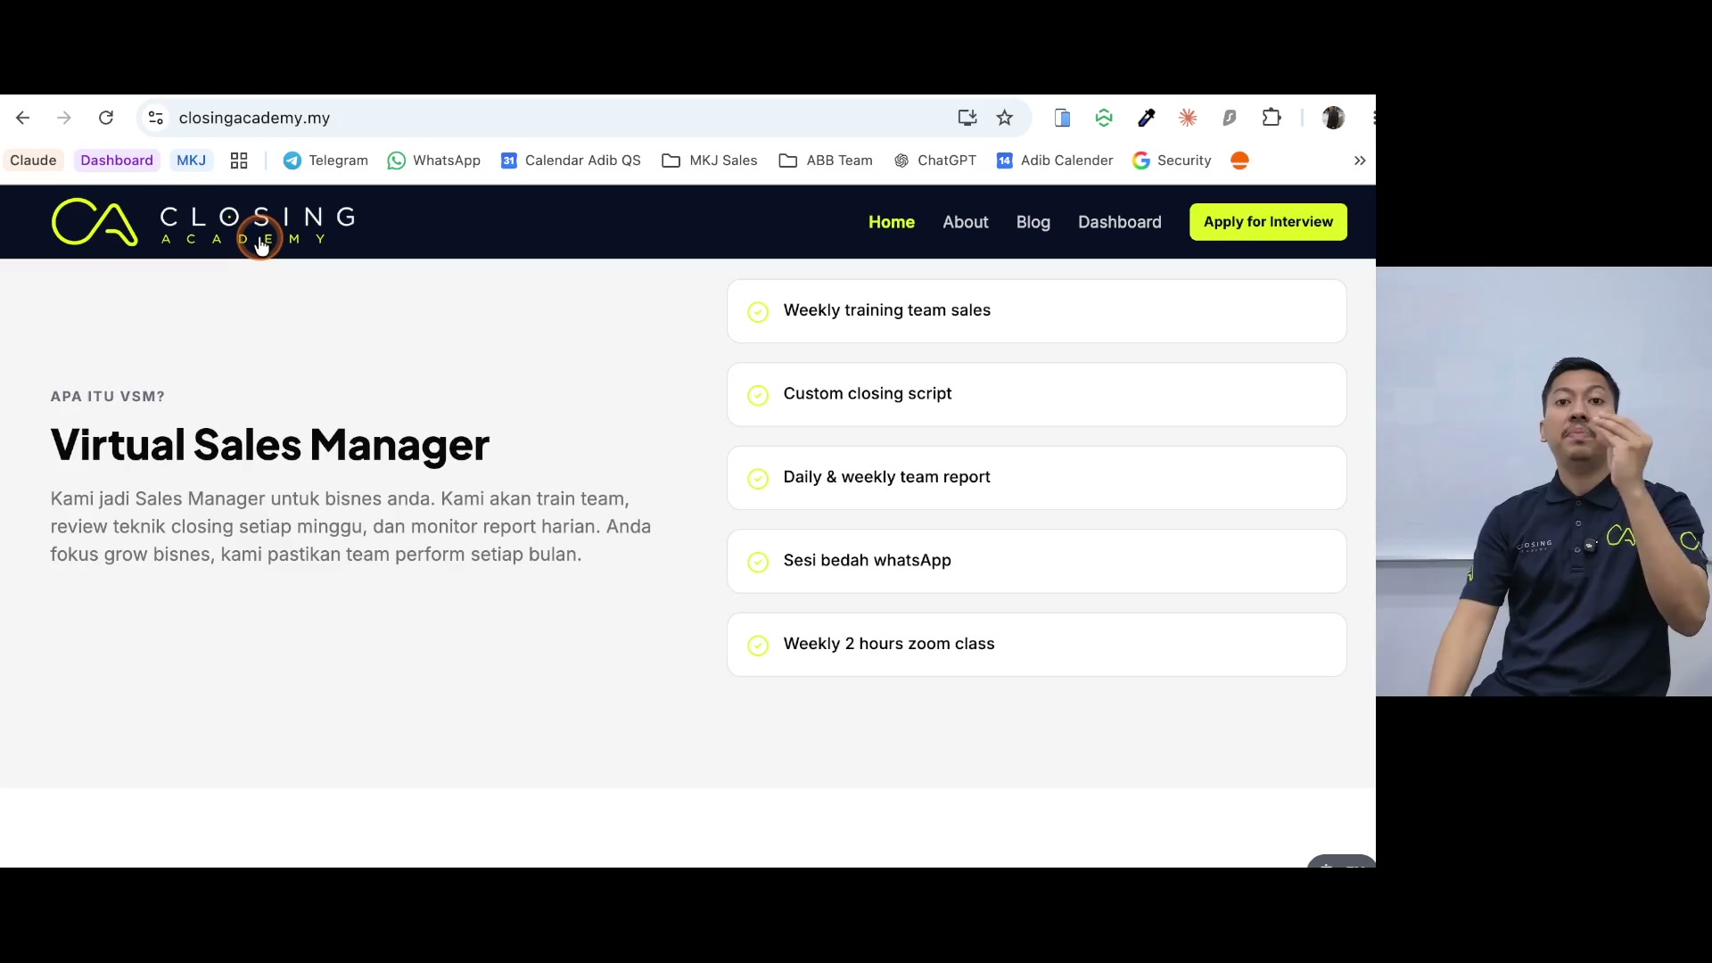Click the eyedropper color picker extension
Viewport: 1712px width, 963px height.
click(x=1147, y=118)
